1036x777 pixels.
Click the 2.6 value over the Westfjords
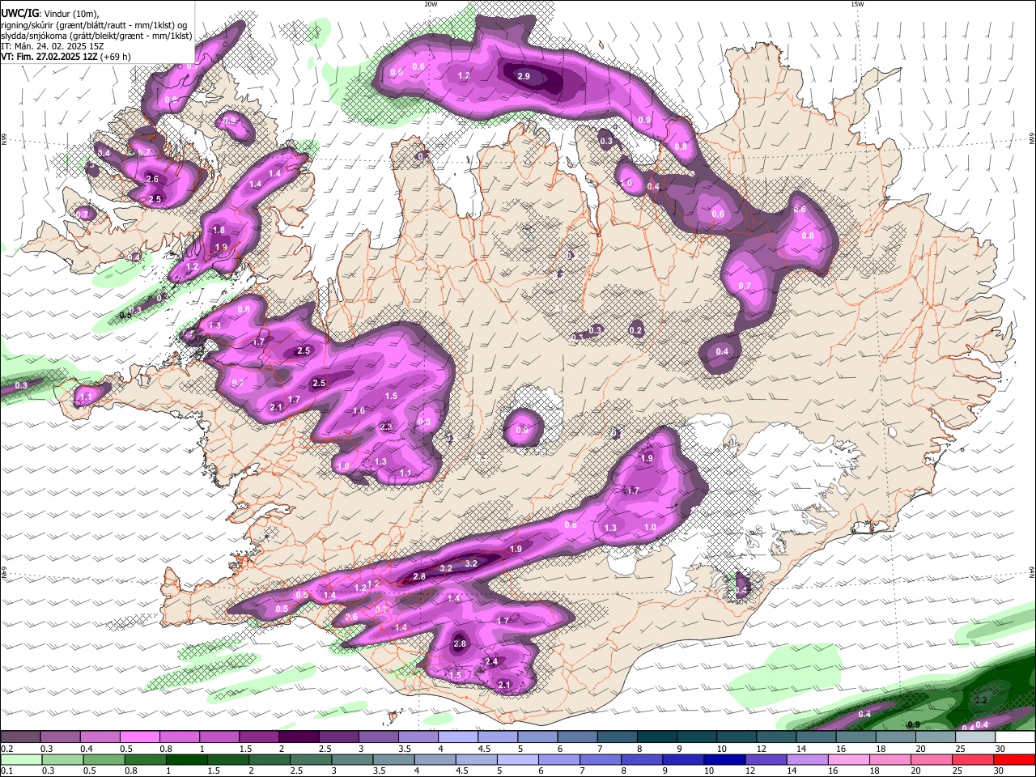(152, 179)
